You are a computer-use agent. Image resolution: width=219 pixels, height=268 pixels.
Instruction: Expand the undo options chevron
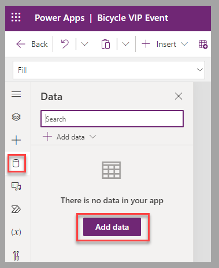84,44
